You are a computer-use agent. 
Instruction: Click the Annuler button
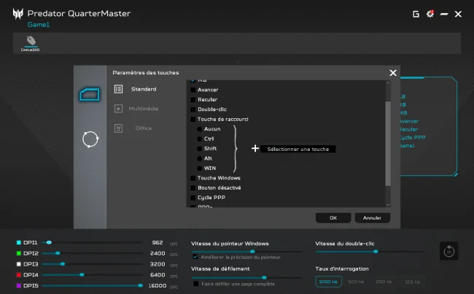[x=372, y=218]
